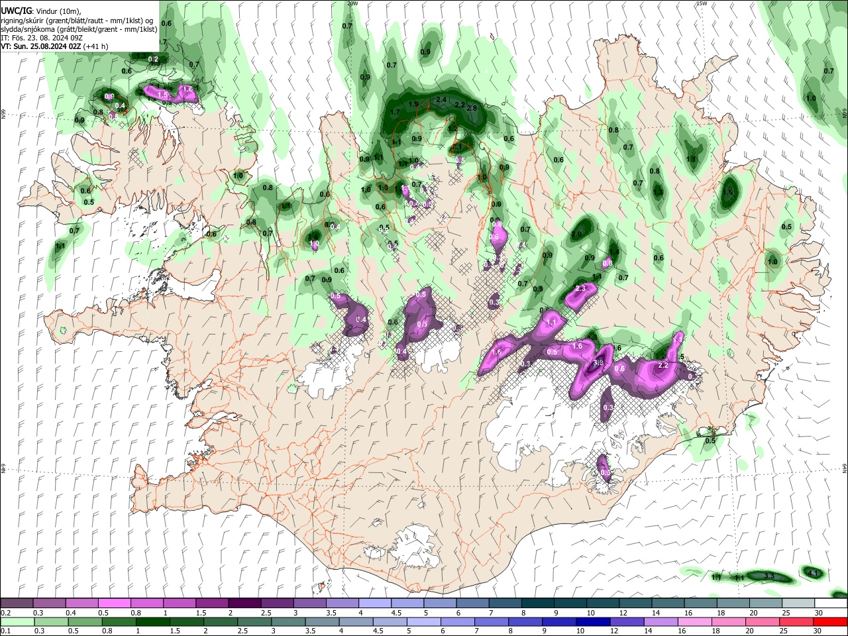Select the orchid 0.4 swatch in the upper legend row

(81, 604)
